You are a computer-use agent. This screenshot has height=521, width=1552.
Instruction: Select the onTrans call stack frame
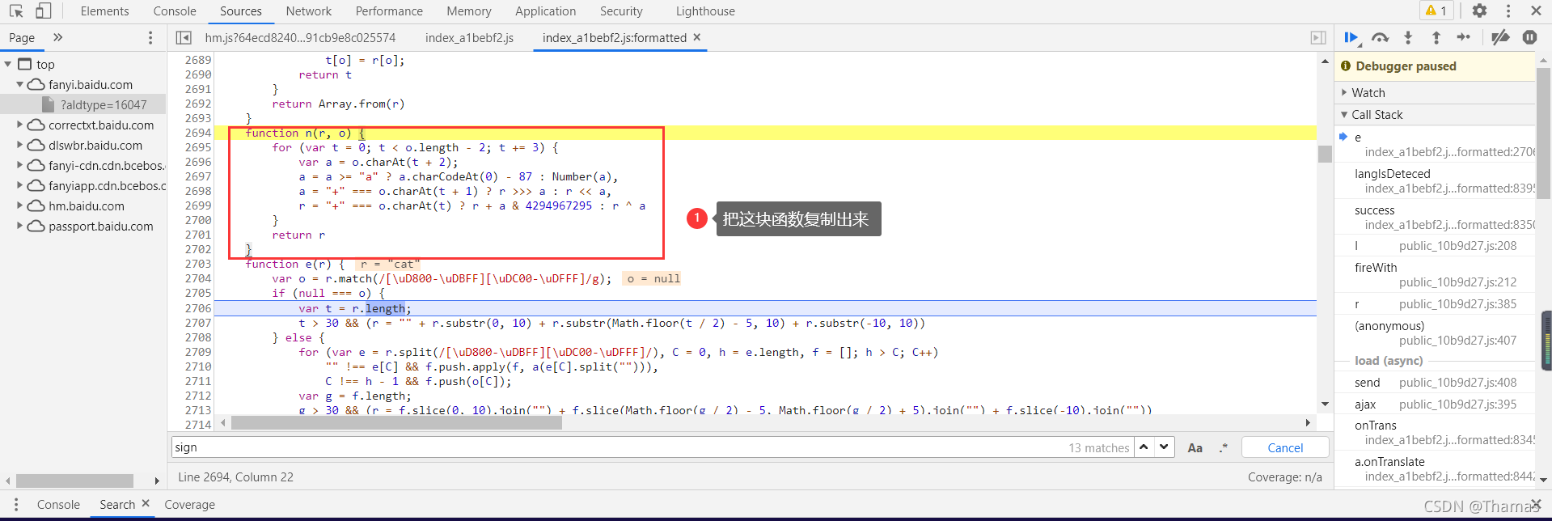[x=1435, y=432]
